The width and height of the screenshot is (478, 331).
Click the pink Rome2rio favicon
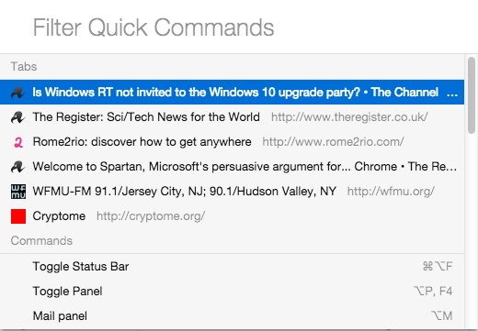pyautogui.click(x=18, y=142)
